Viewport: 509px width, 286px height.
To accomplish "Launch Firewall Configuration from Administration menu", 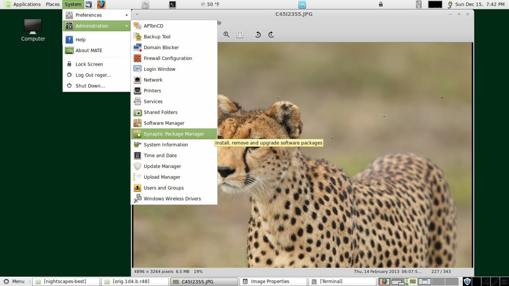I will tap(168, 58).
